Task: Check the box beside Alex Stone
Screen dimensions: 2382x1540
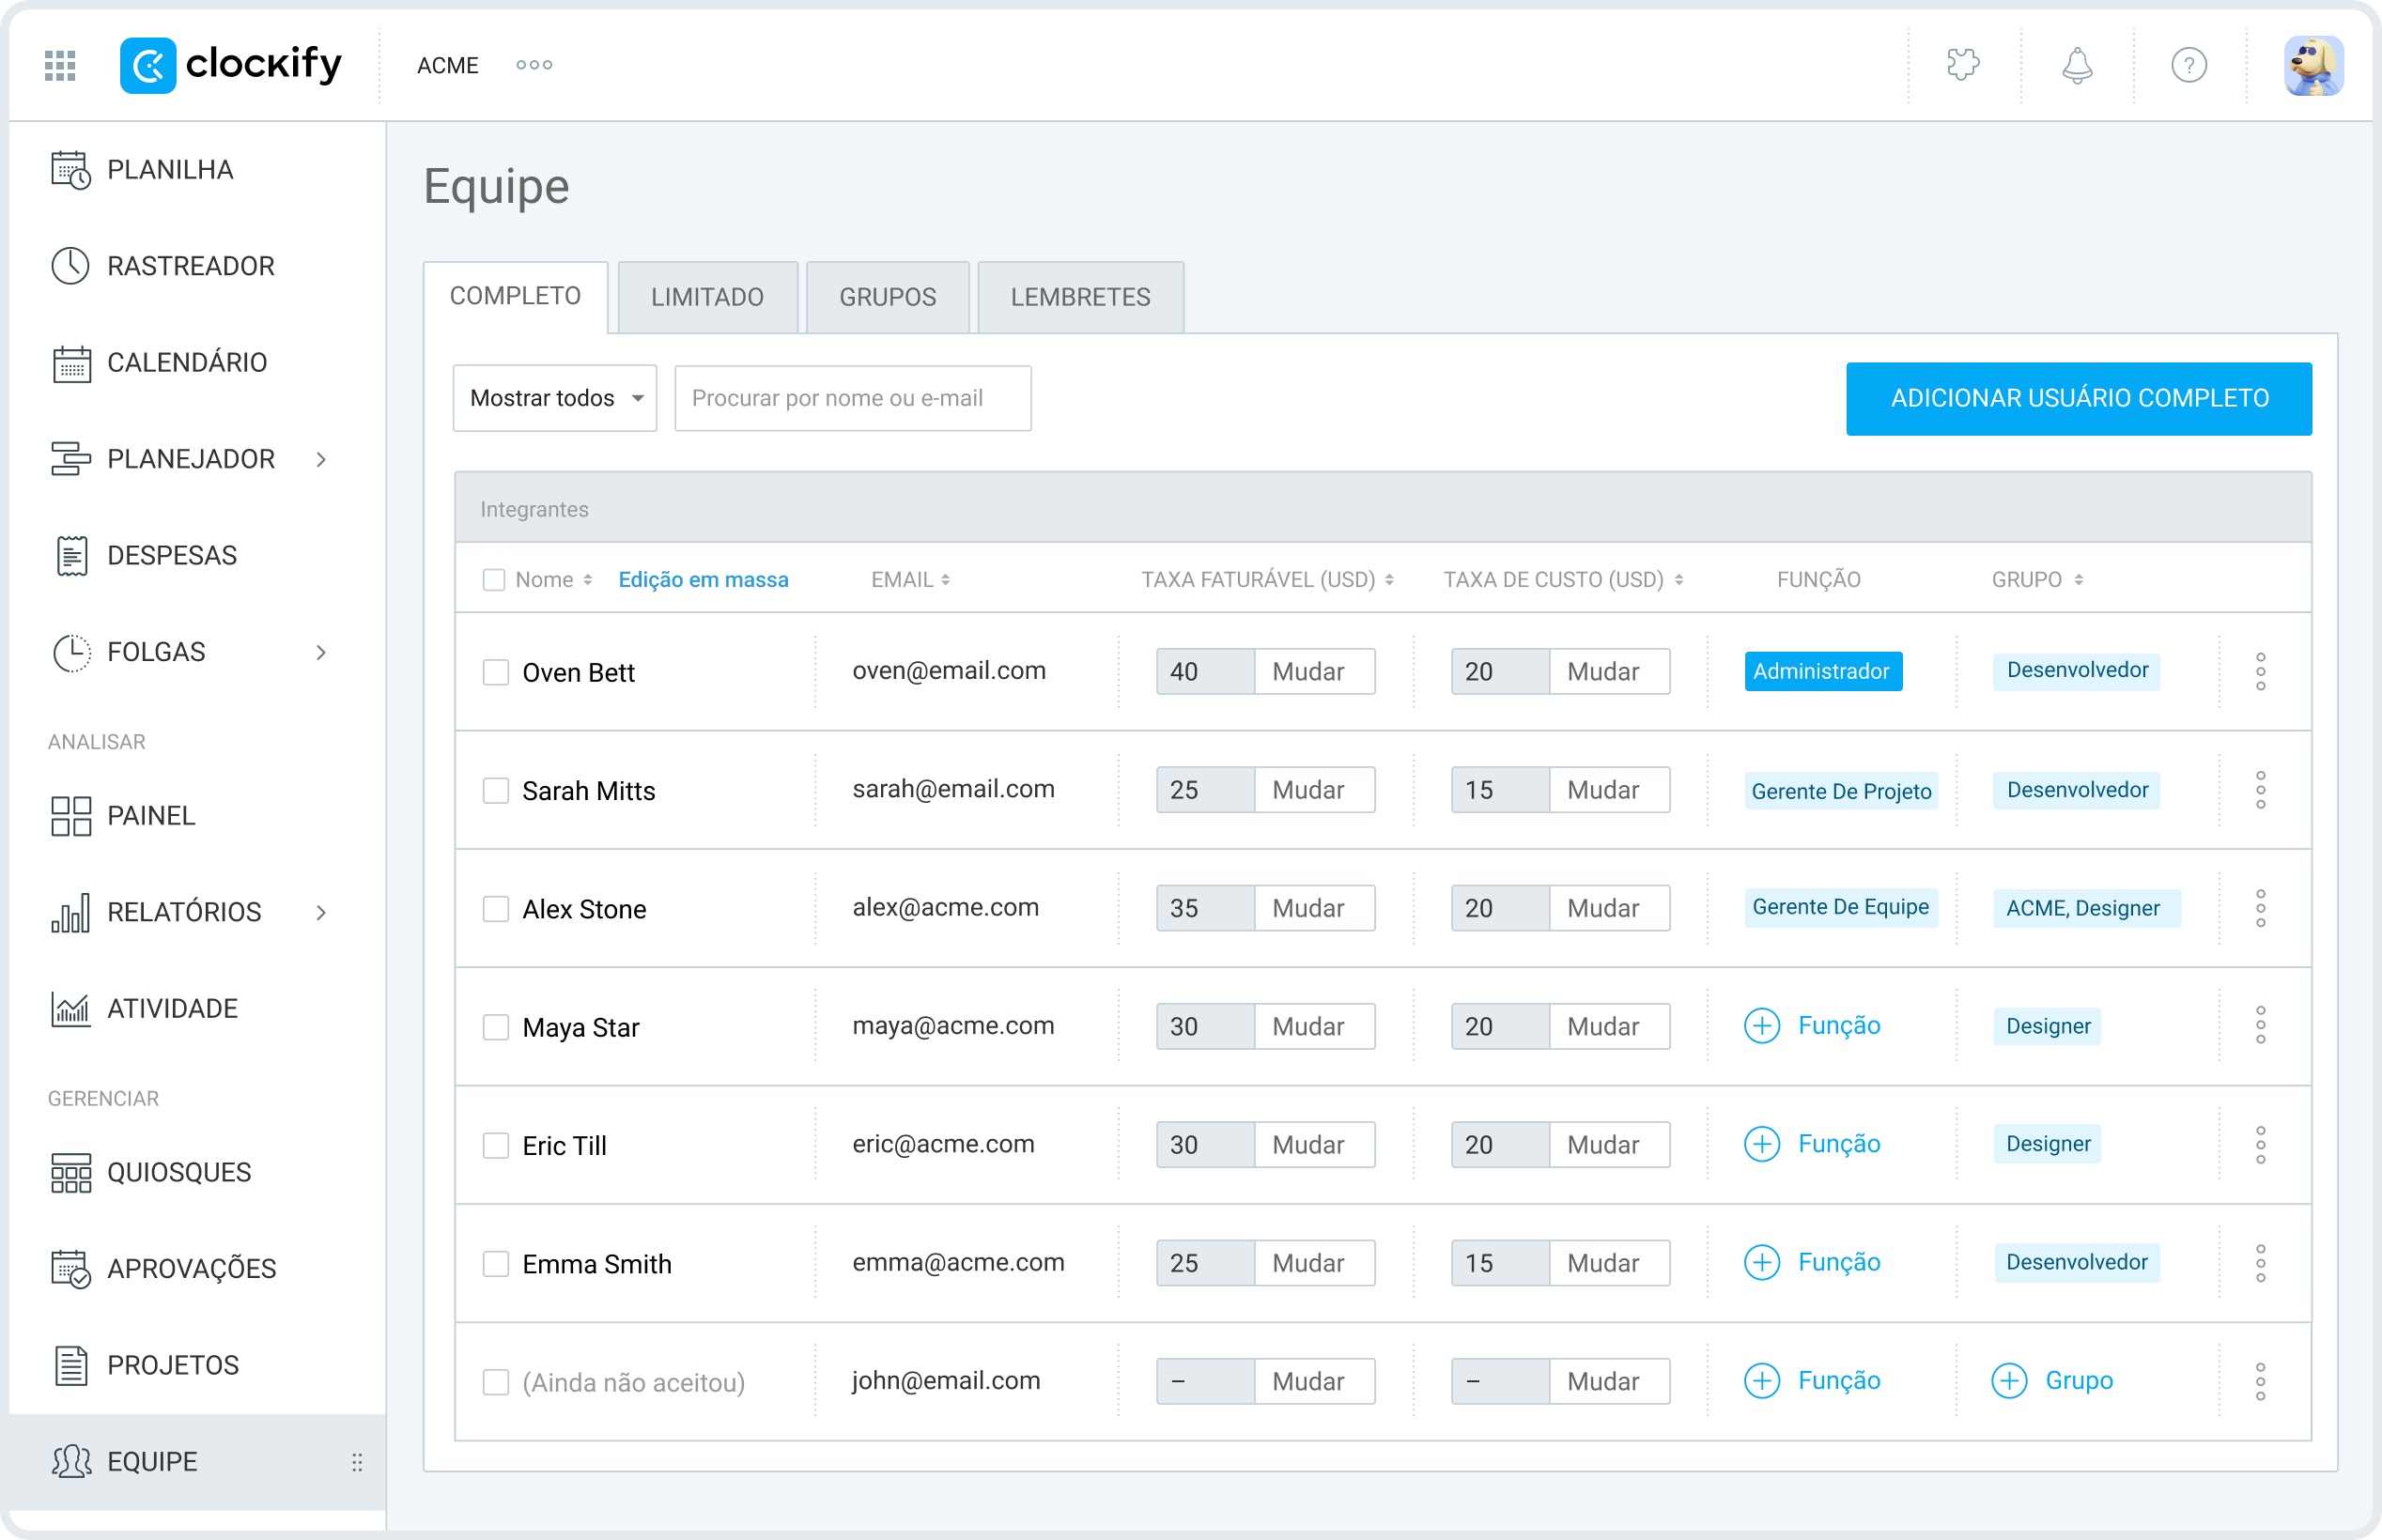Action: coord(496,908)
